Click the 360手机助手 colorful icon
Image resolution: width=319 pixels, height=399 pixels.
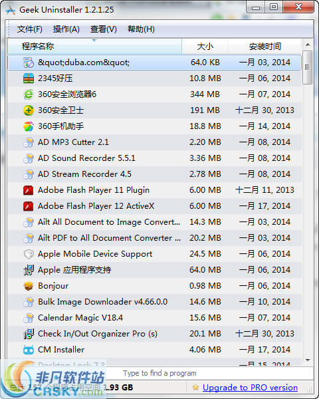coord(28,126)
